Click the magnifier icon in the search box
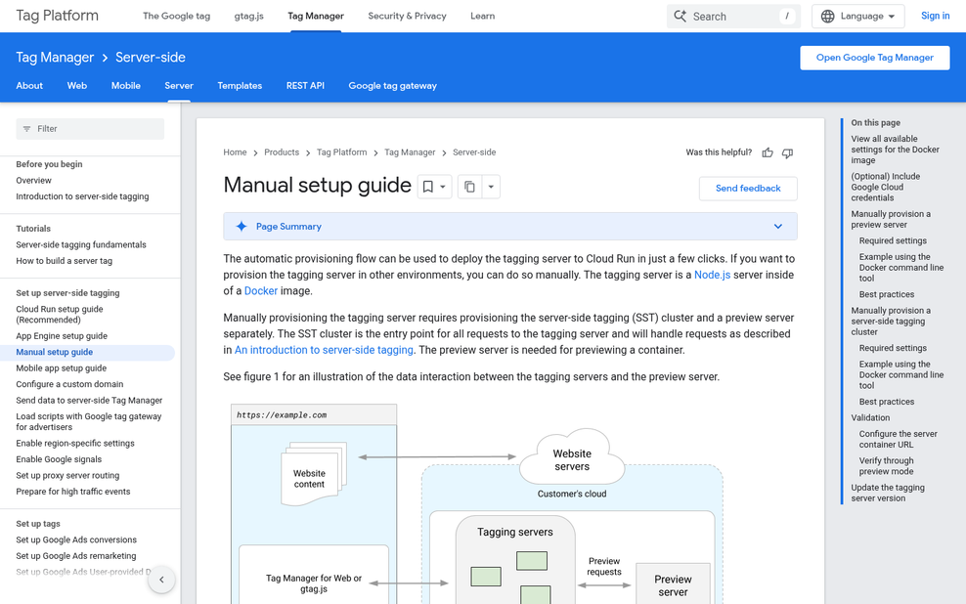This screenshot has height=604, width=966. [x=681, y=16]
